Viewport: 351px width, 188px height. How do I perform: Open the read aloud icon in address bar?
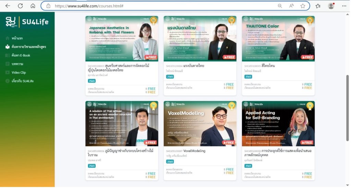point(291,6)
